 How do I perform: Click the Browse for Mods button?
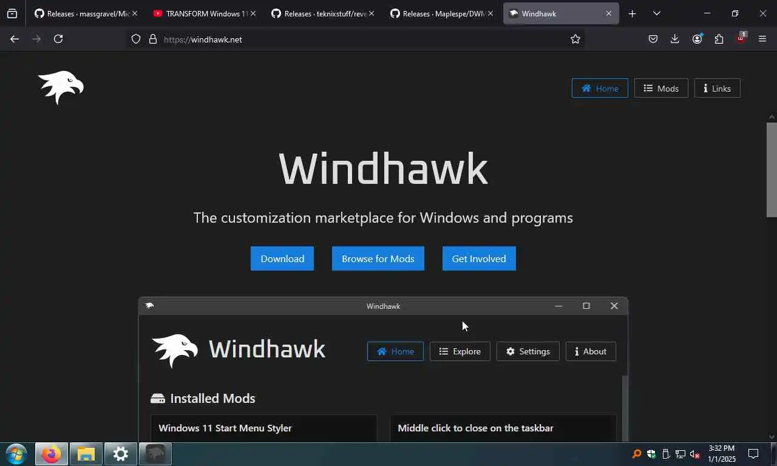click(x=378, y=258)
